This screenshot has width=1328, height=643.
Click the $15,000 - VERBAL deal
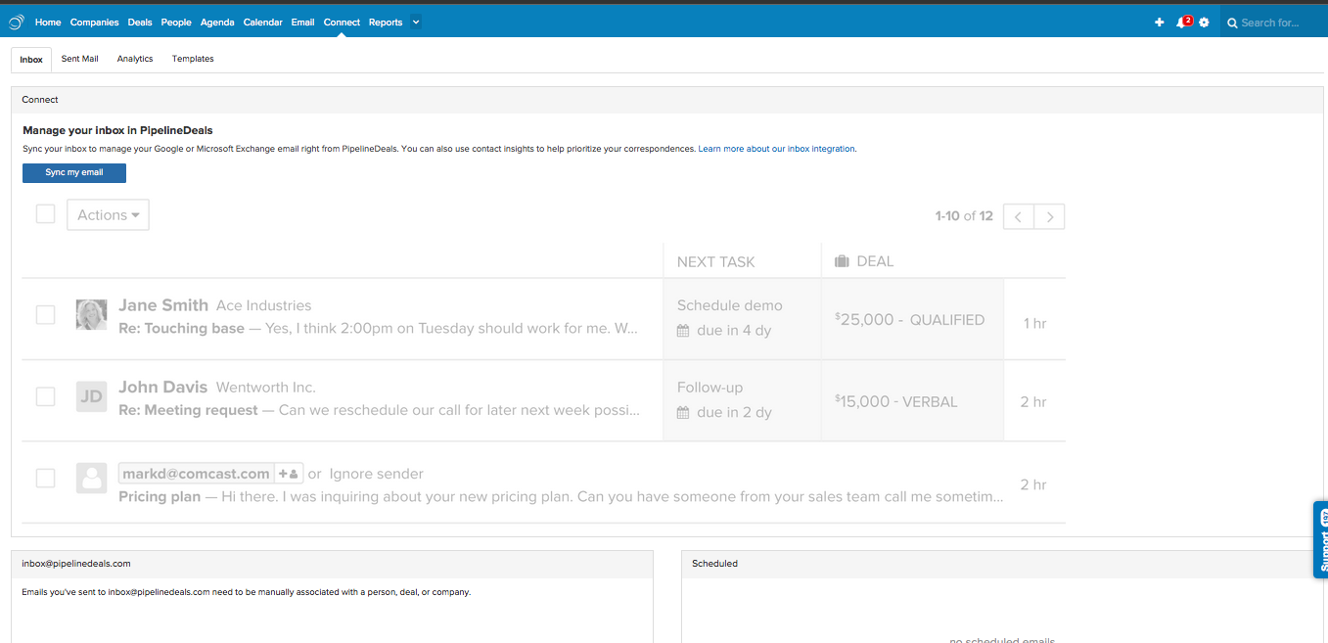coord(896,401)
